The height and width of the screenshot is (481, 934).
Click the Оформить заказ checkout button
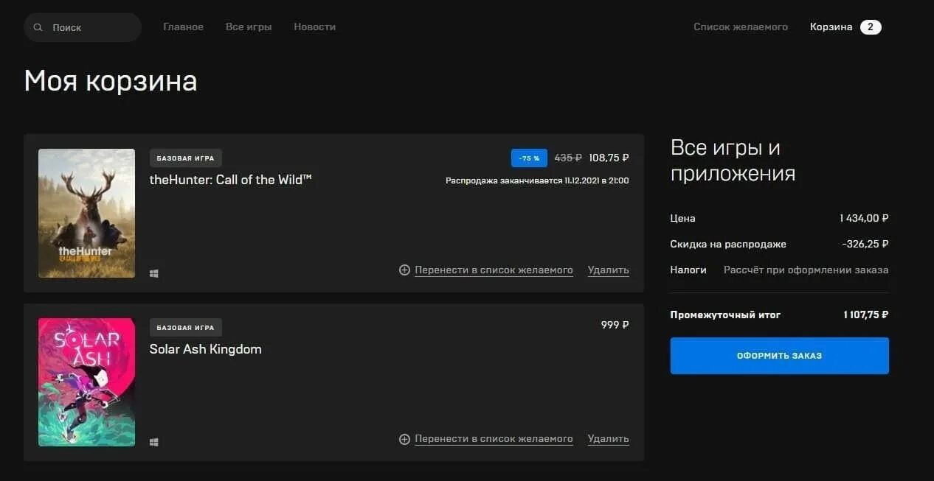[x=779, y=356]
